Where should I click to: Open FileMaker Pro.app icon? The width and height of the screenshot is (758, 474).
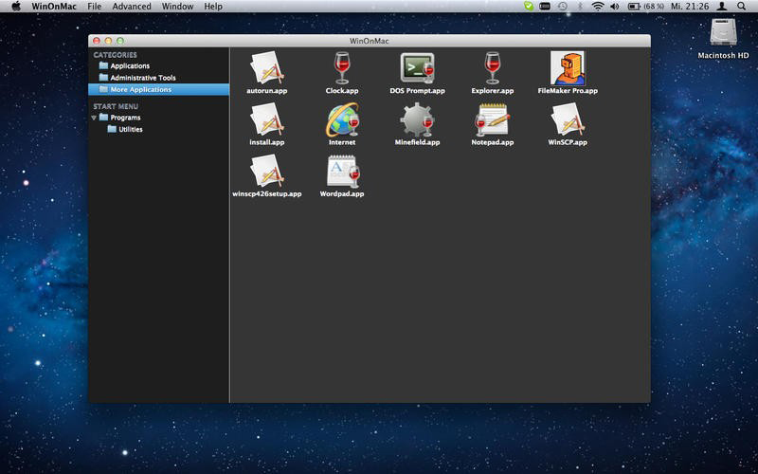[568, 67]
